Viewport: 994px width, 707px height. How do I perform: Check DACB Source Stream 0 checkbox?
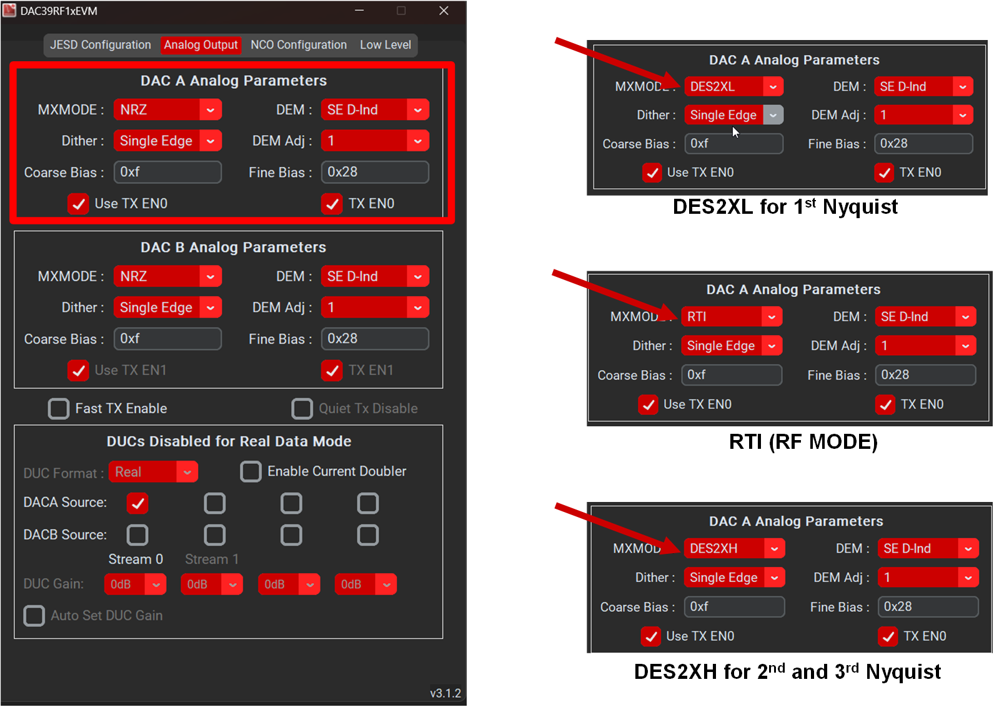(137, 535)
